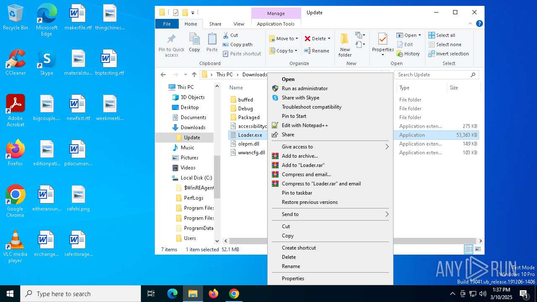
Task: Click the Search Update input field
Action: (x=437, y=75)
